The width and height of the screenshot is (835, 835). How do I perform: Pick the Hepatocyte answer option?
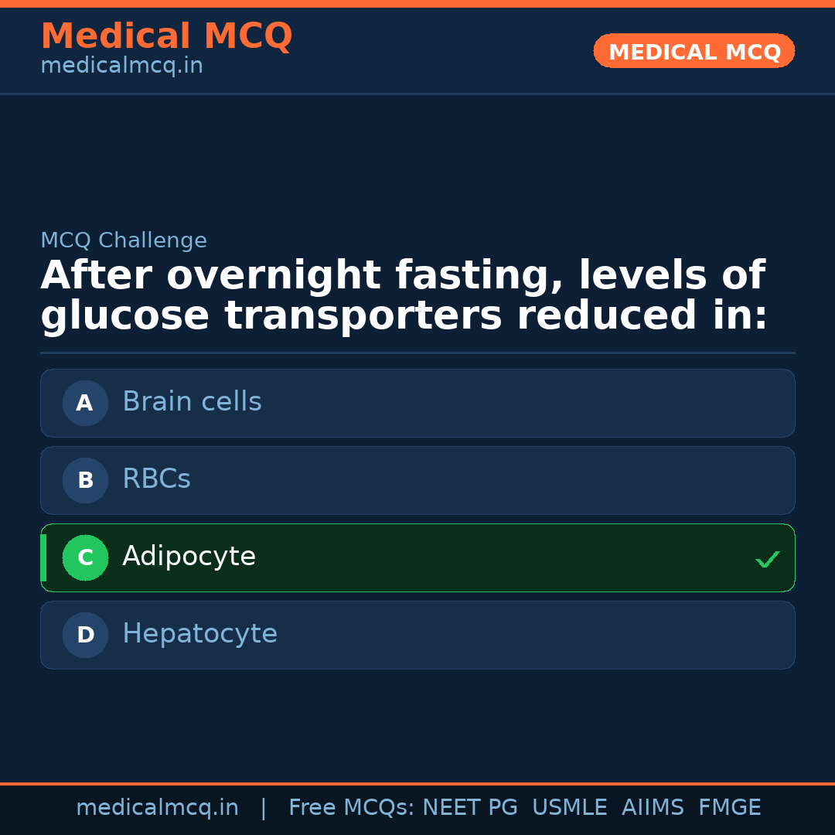pyautogui.click(x=417, y=635)
